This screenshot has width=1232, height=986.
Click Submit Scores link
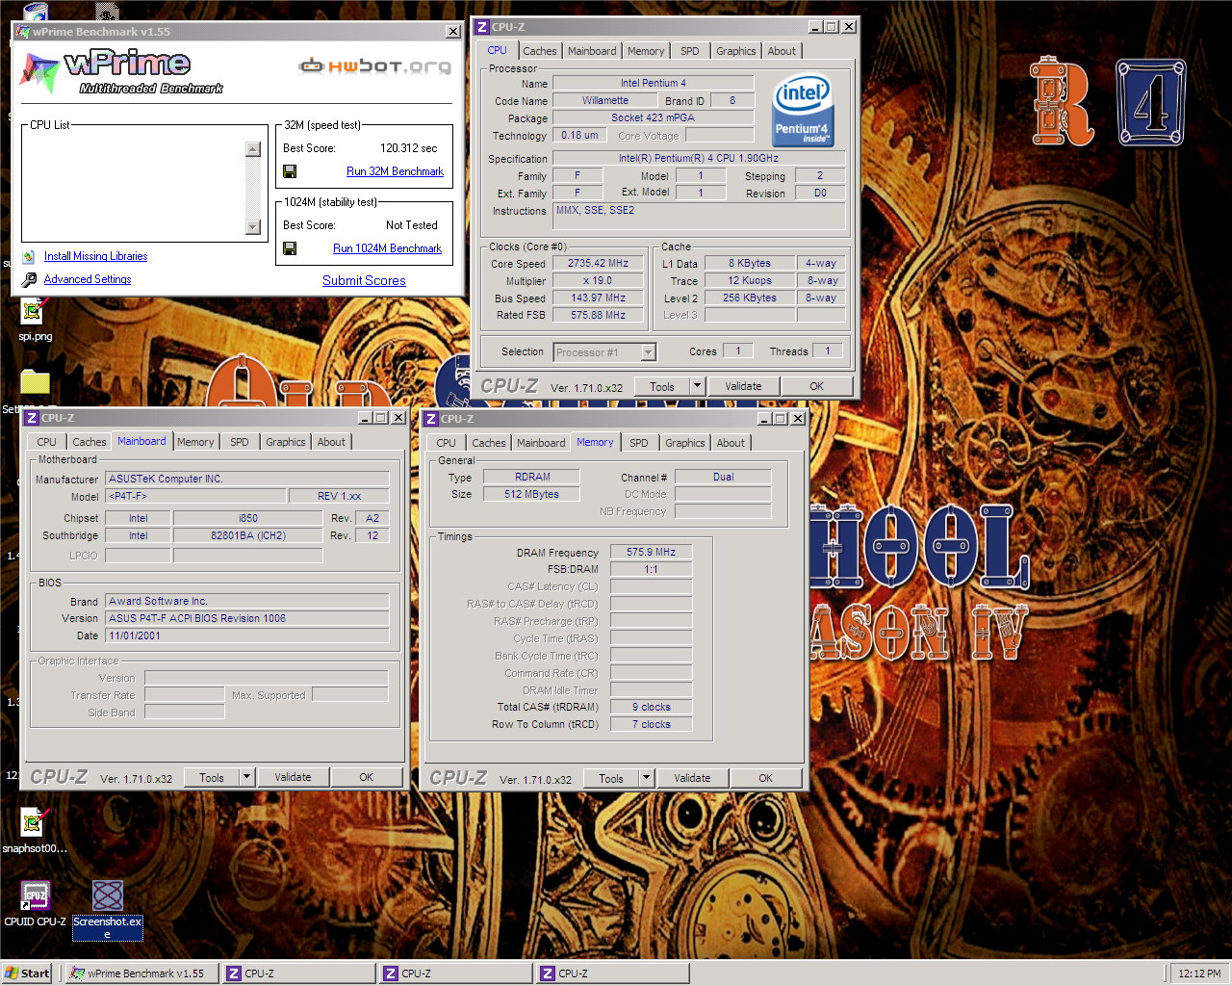[x=364, y=280]
